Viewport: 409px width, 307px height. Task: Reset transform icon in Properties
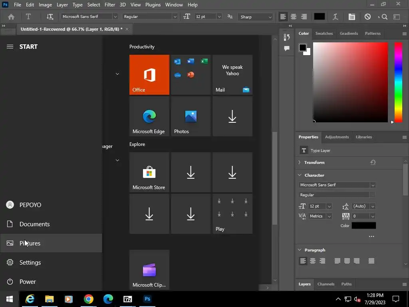point(373,162)
